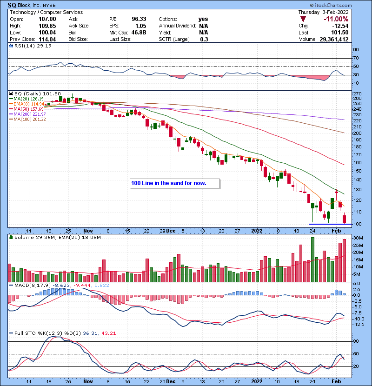
Task: Click the MA(50) 157.69 legend entry
Action: pos(28,109)
